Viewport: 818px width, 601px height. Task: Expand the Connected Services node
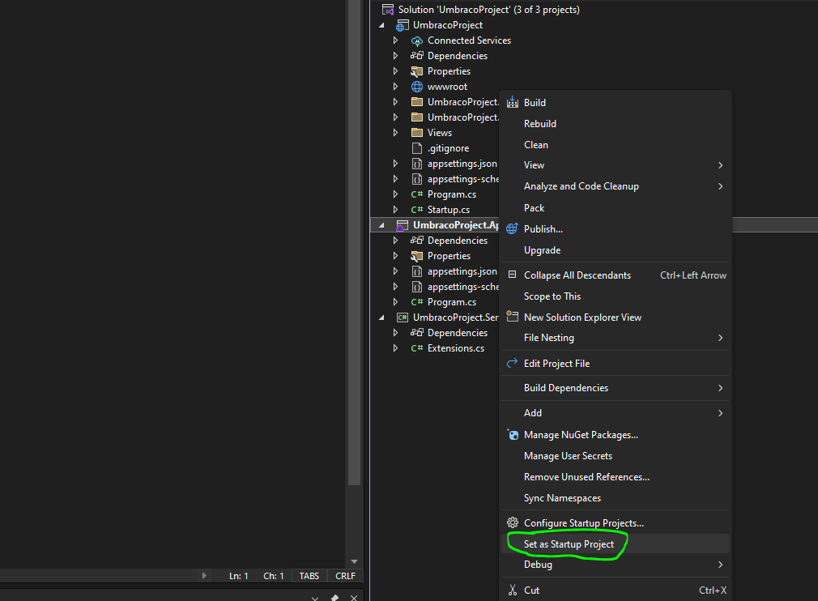pyautogui.click(x=395, y=40)
